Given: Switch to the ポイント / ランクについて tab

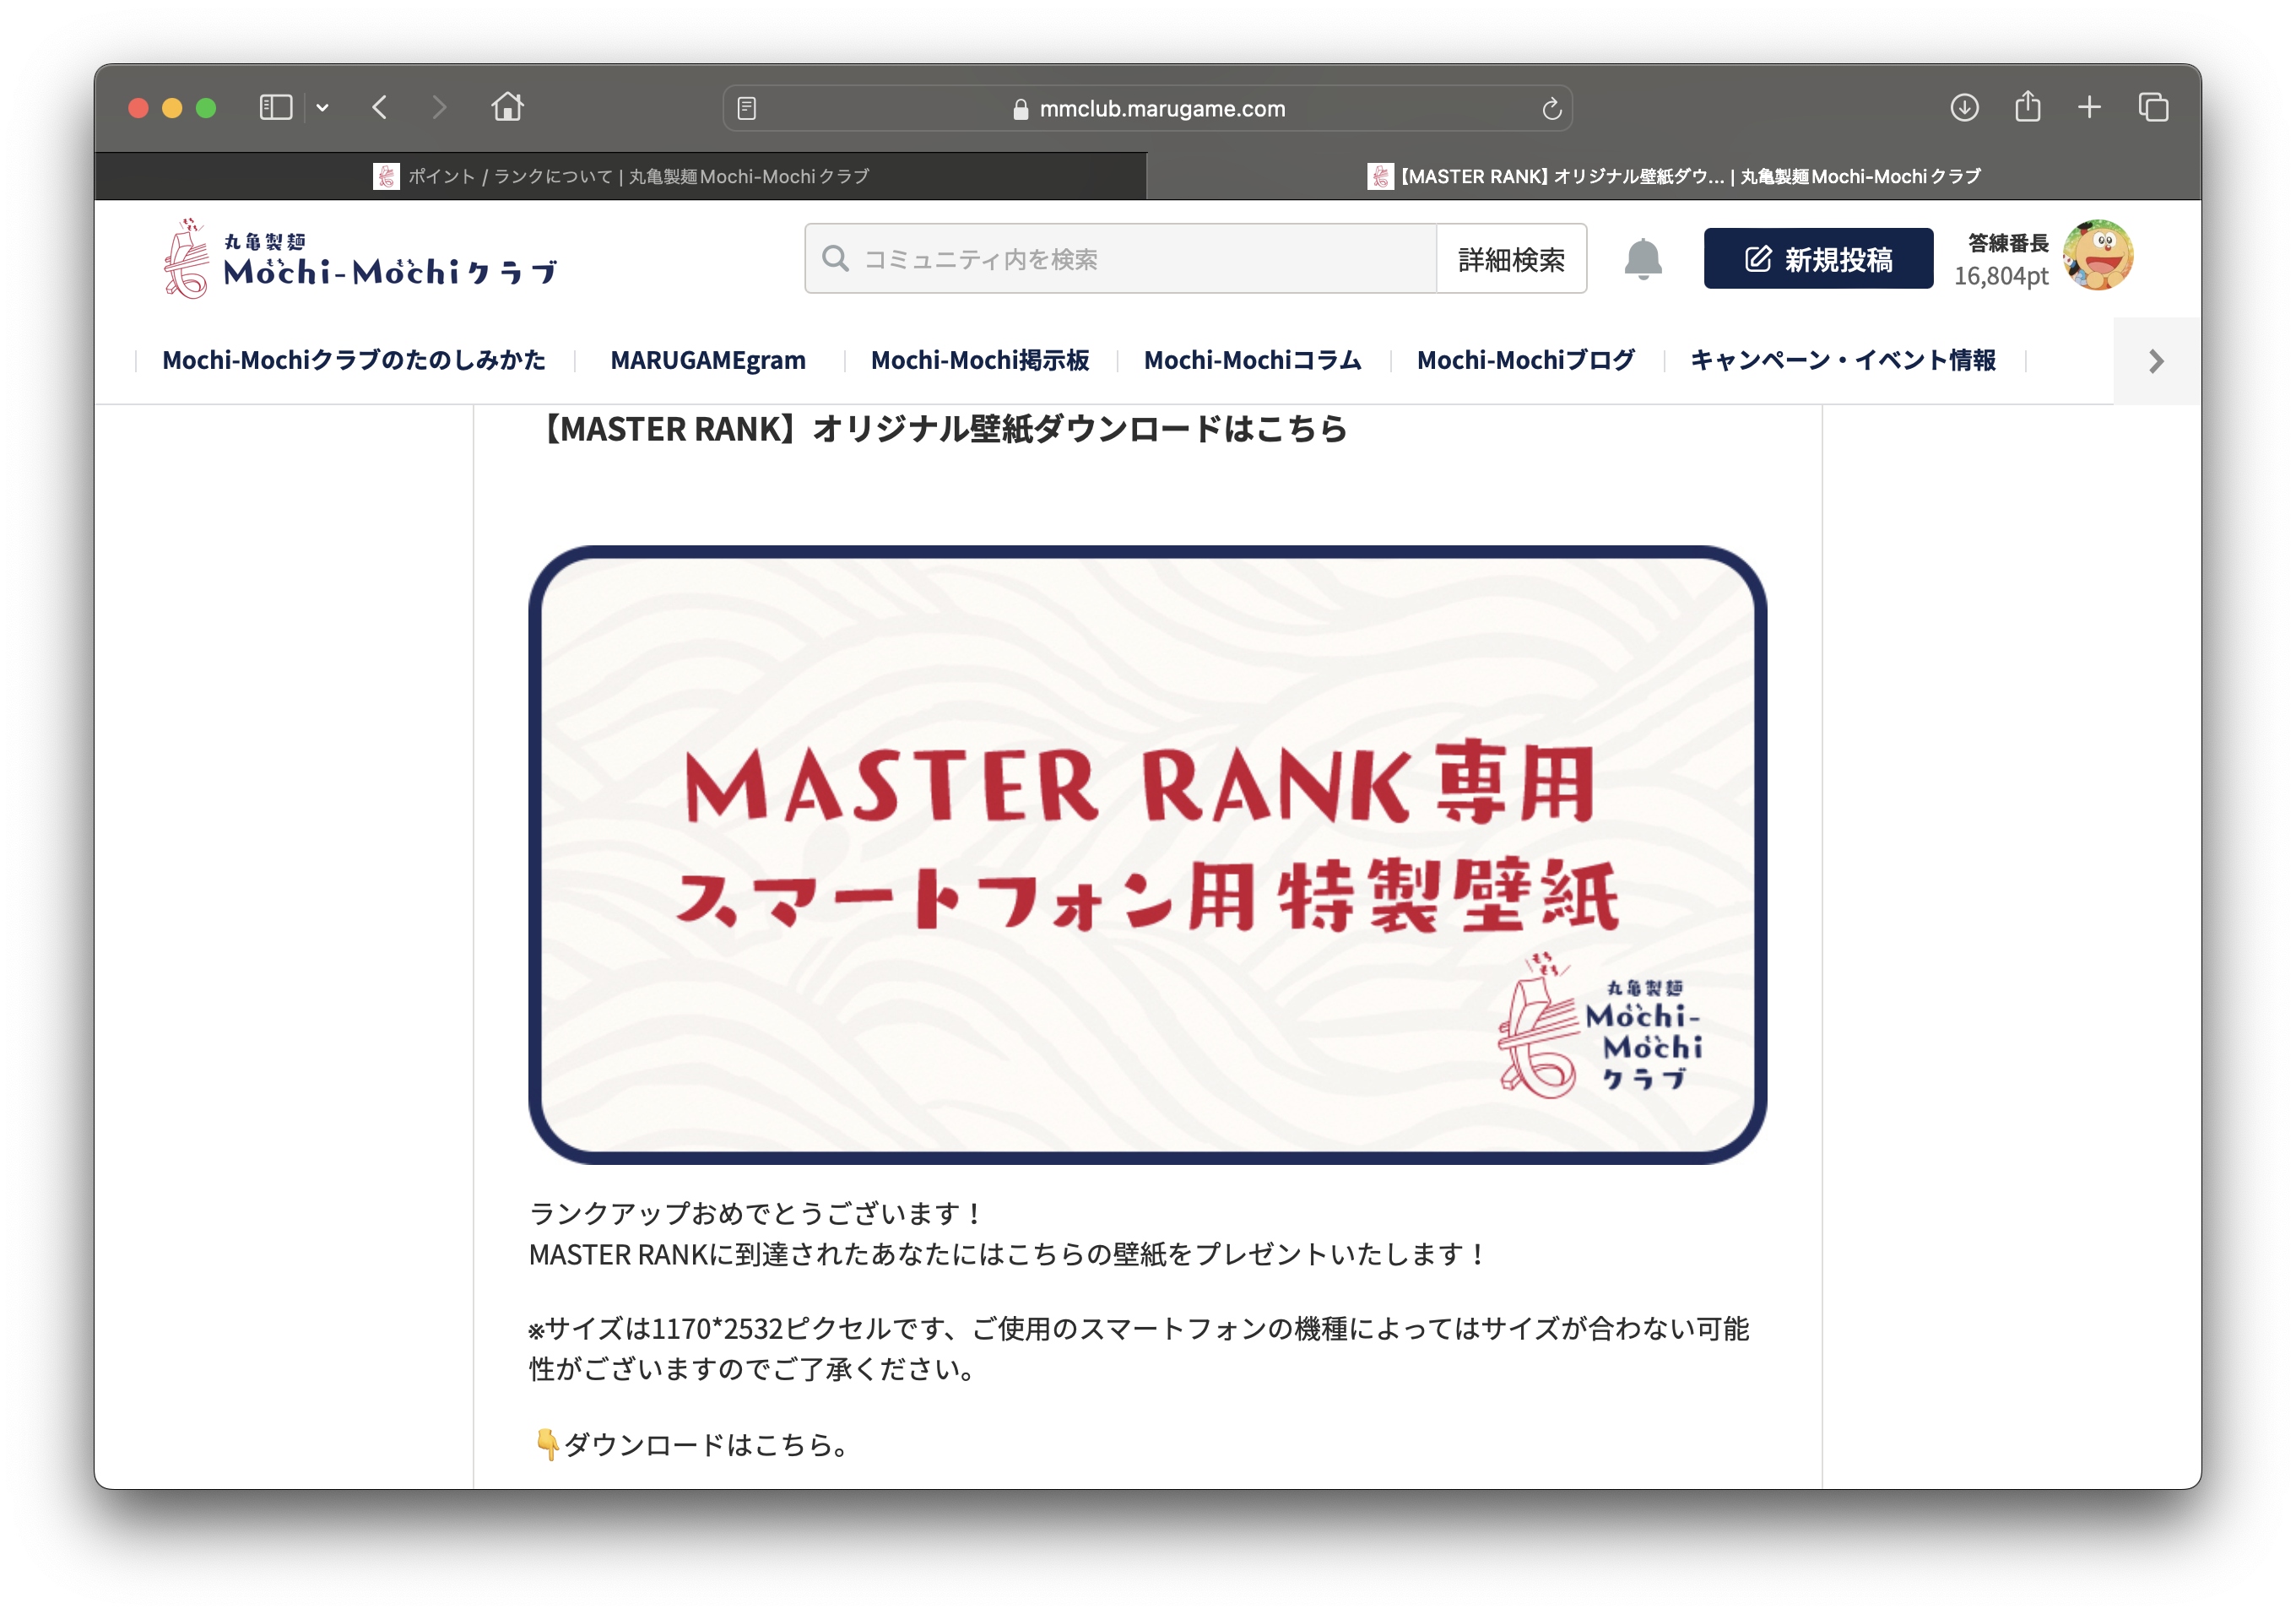Looking at the screenshot, I should coord(620,176).
